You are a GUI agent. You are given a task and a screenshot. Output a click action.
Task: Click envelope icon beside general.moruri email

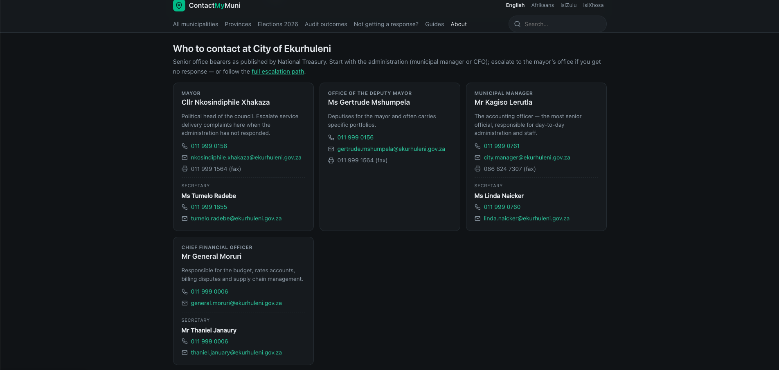tap(185, 303)
